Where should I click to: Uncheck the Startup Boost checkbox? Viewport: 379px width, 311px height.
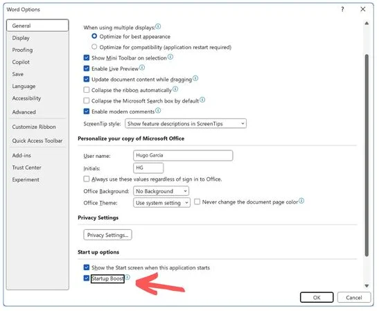point(87,278)
